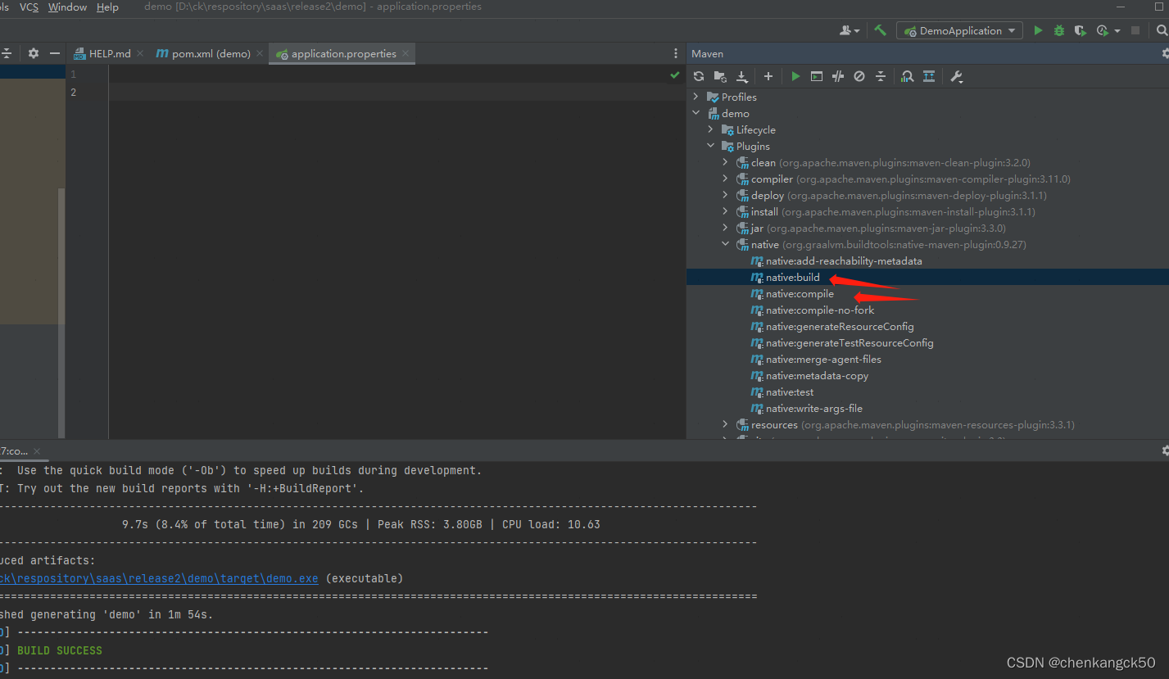Open Maven panel gear options
The width and height of the screenshot is (1169, 679).
point(1165,53)
